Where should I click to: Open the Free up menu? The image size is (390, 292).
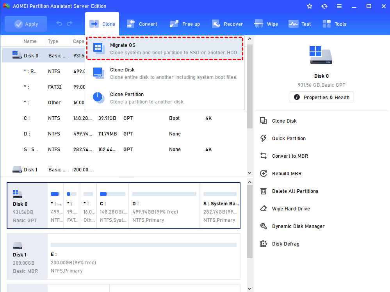pos(185,24)
